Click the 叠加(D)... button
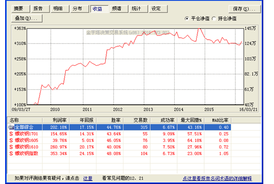Screen dimensions: 274x184 tap(27, 18)
